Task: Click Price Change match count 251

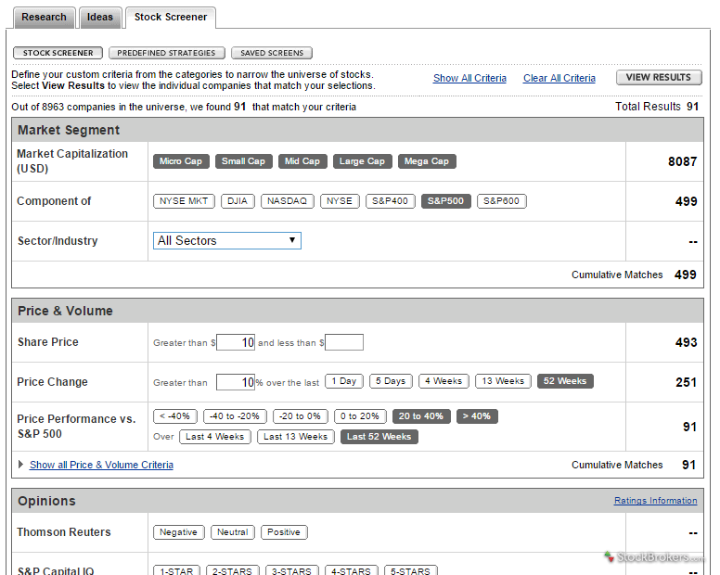Action: coord(686,382)
